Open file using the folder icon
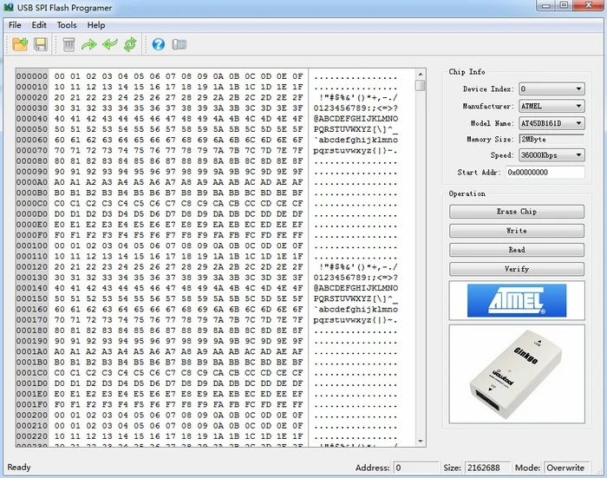The image size is (607, 478). click(x=20, y=44)
